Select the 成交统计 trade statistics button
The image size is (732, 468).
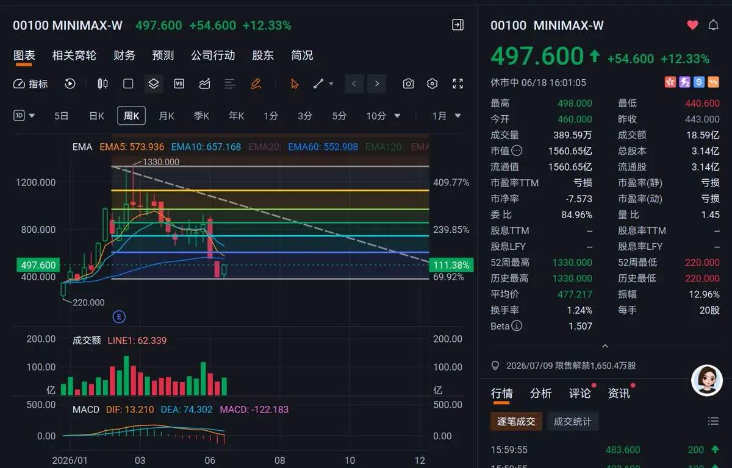point(573,421)
